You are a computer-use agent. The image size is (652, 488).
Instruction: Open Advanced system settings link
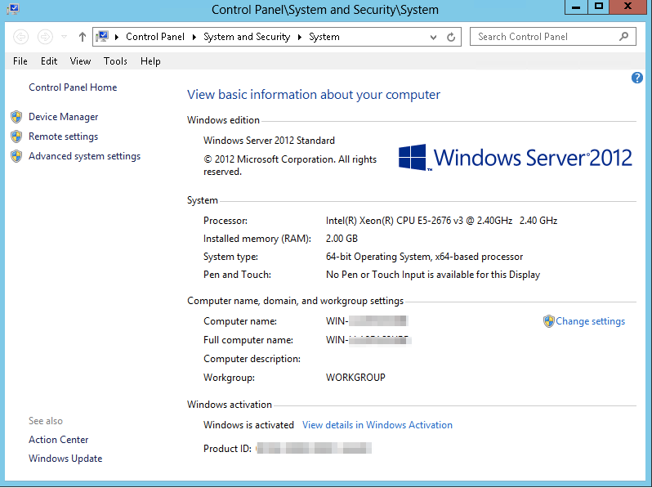84,156
